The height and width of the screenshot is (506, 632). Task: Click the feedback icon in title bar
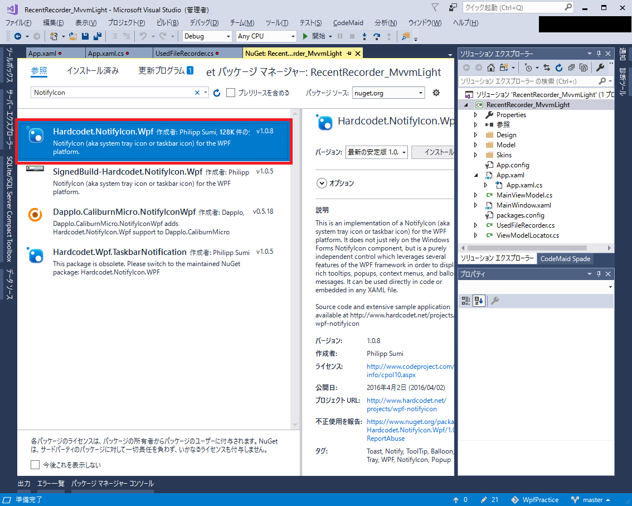coord(453,7)
